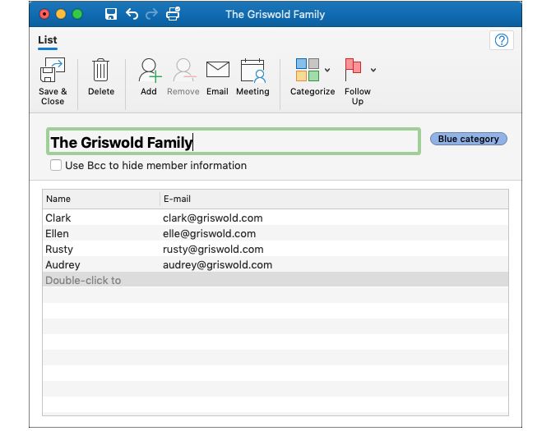
Task: Expand the Categorize dropdown arrow
Action: tap(327, 71)
